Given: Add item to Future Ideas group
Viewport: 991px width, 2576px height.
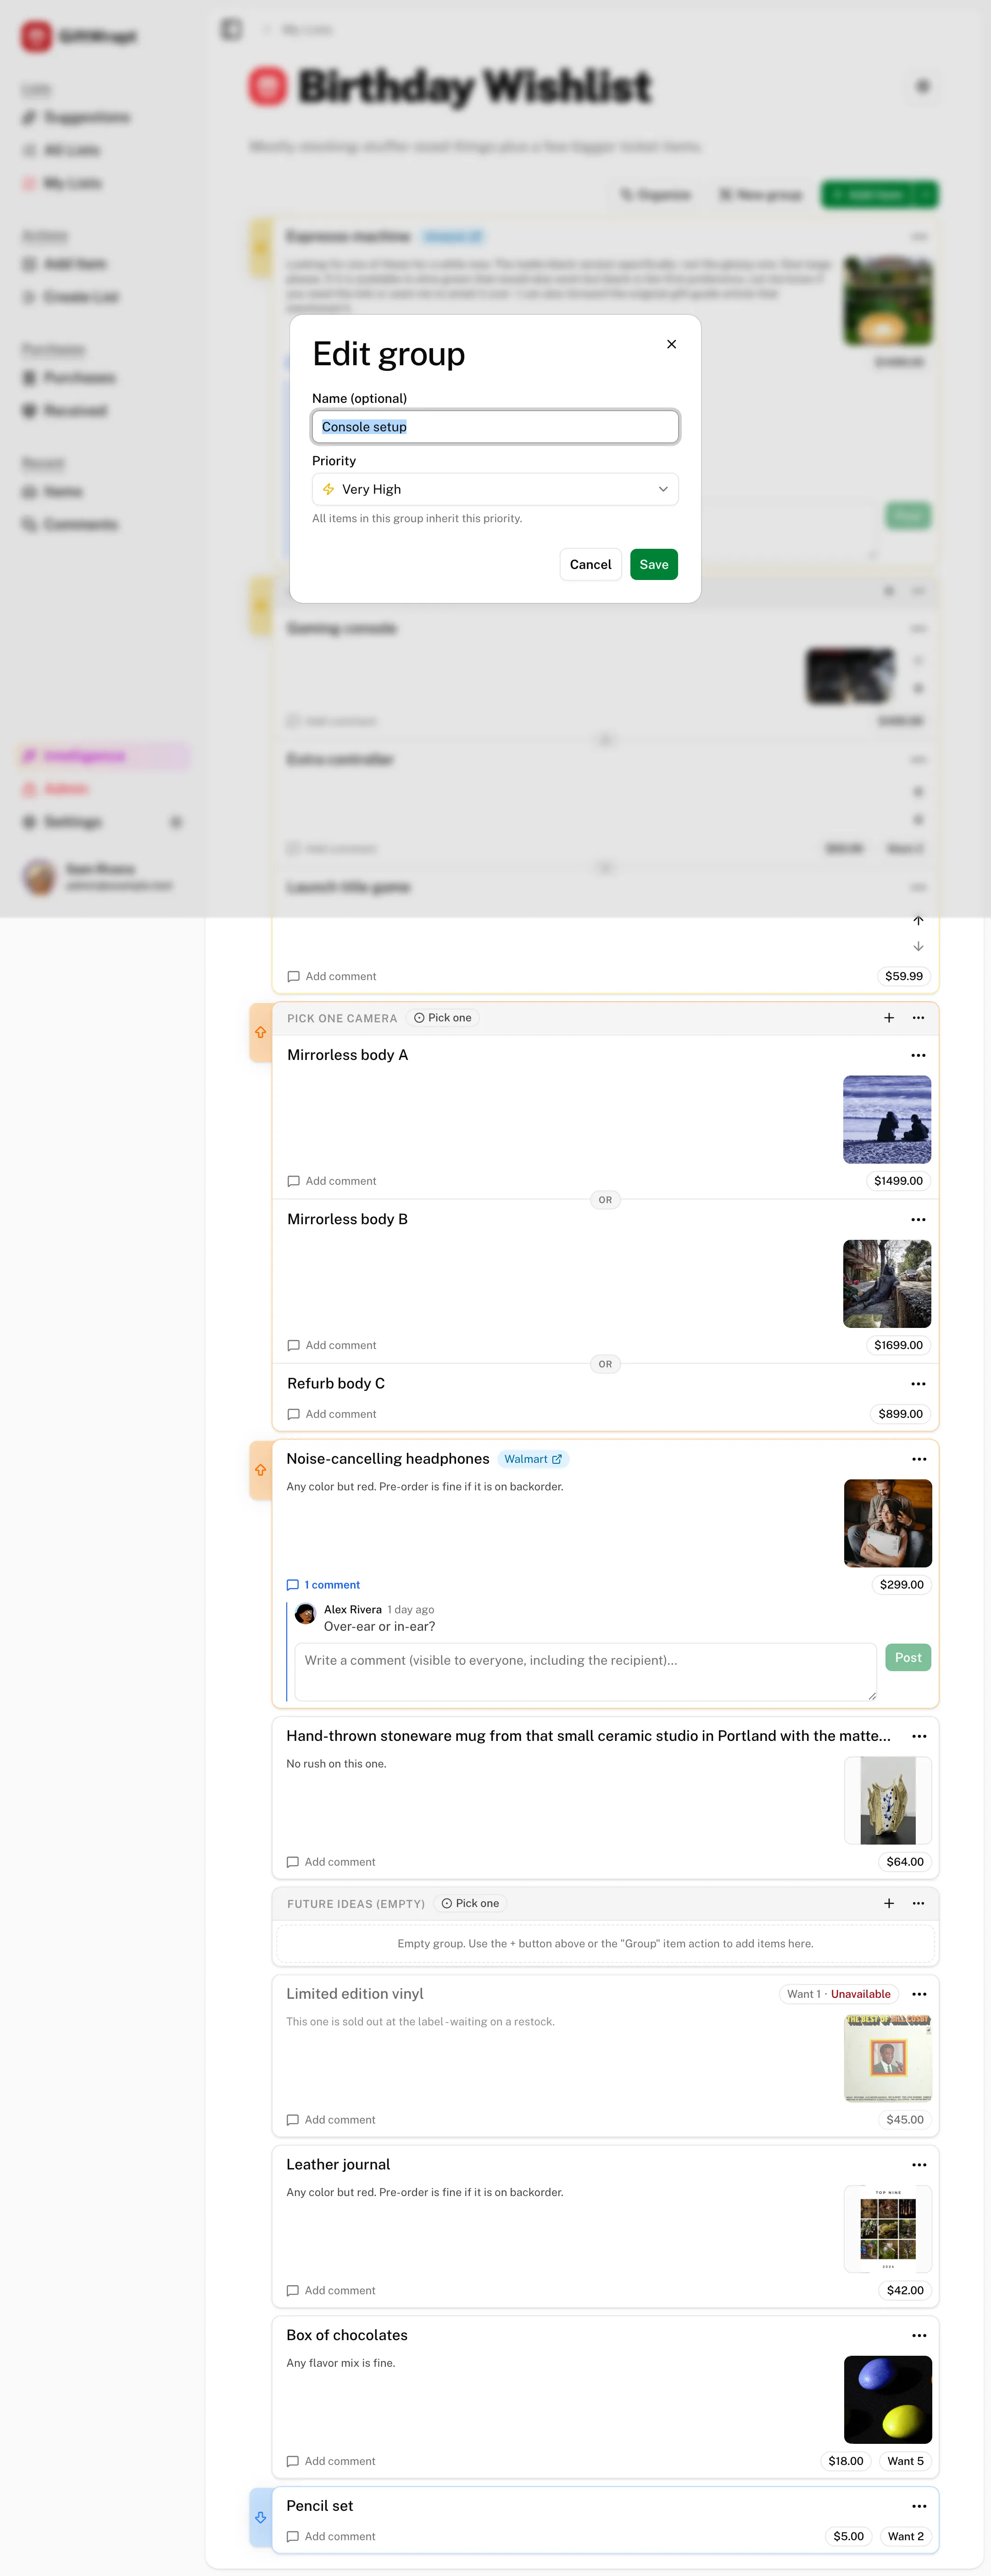Looking at the screenshot, I should tap(889, 1903).
